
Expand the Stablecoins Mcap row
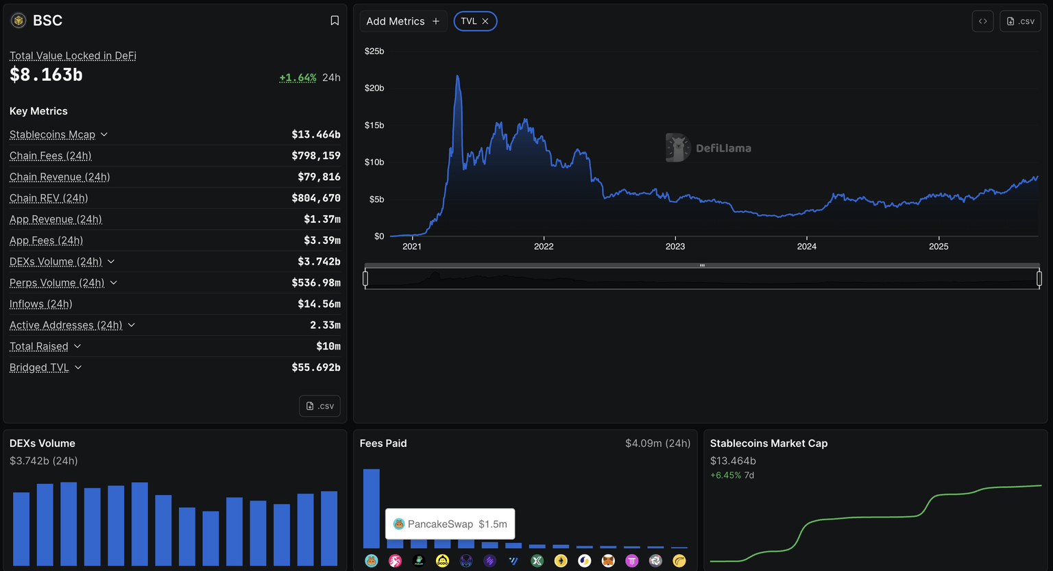pos(104,134)
